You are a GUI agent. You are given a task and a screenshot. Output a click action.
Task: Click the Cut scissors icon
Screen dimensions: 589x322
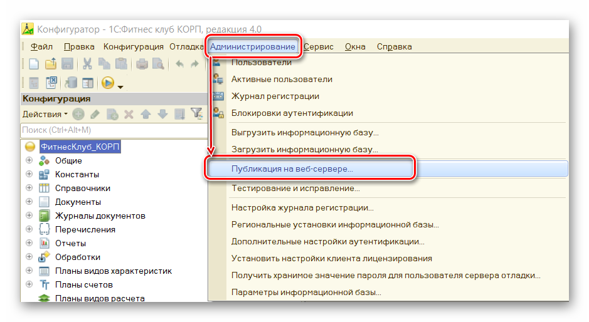(x=87, y=64)
